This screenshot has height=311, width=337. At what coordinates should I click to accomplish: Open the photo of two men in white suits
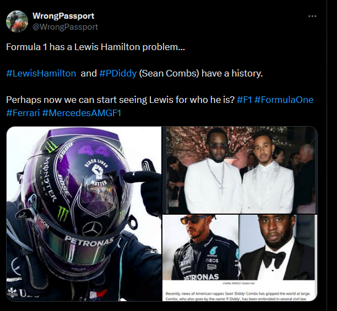coord(240,170)
